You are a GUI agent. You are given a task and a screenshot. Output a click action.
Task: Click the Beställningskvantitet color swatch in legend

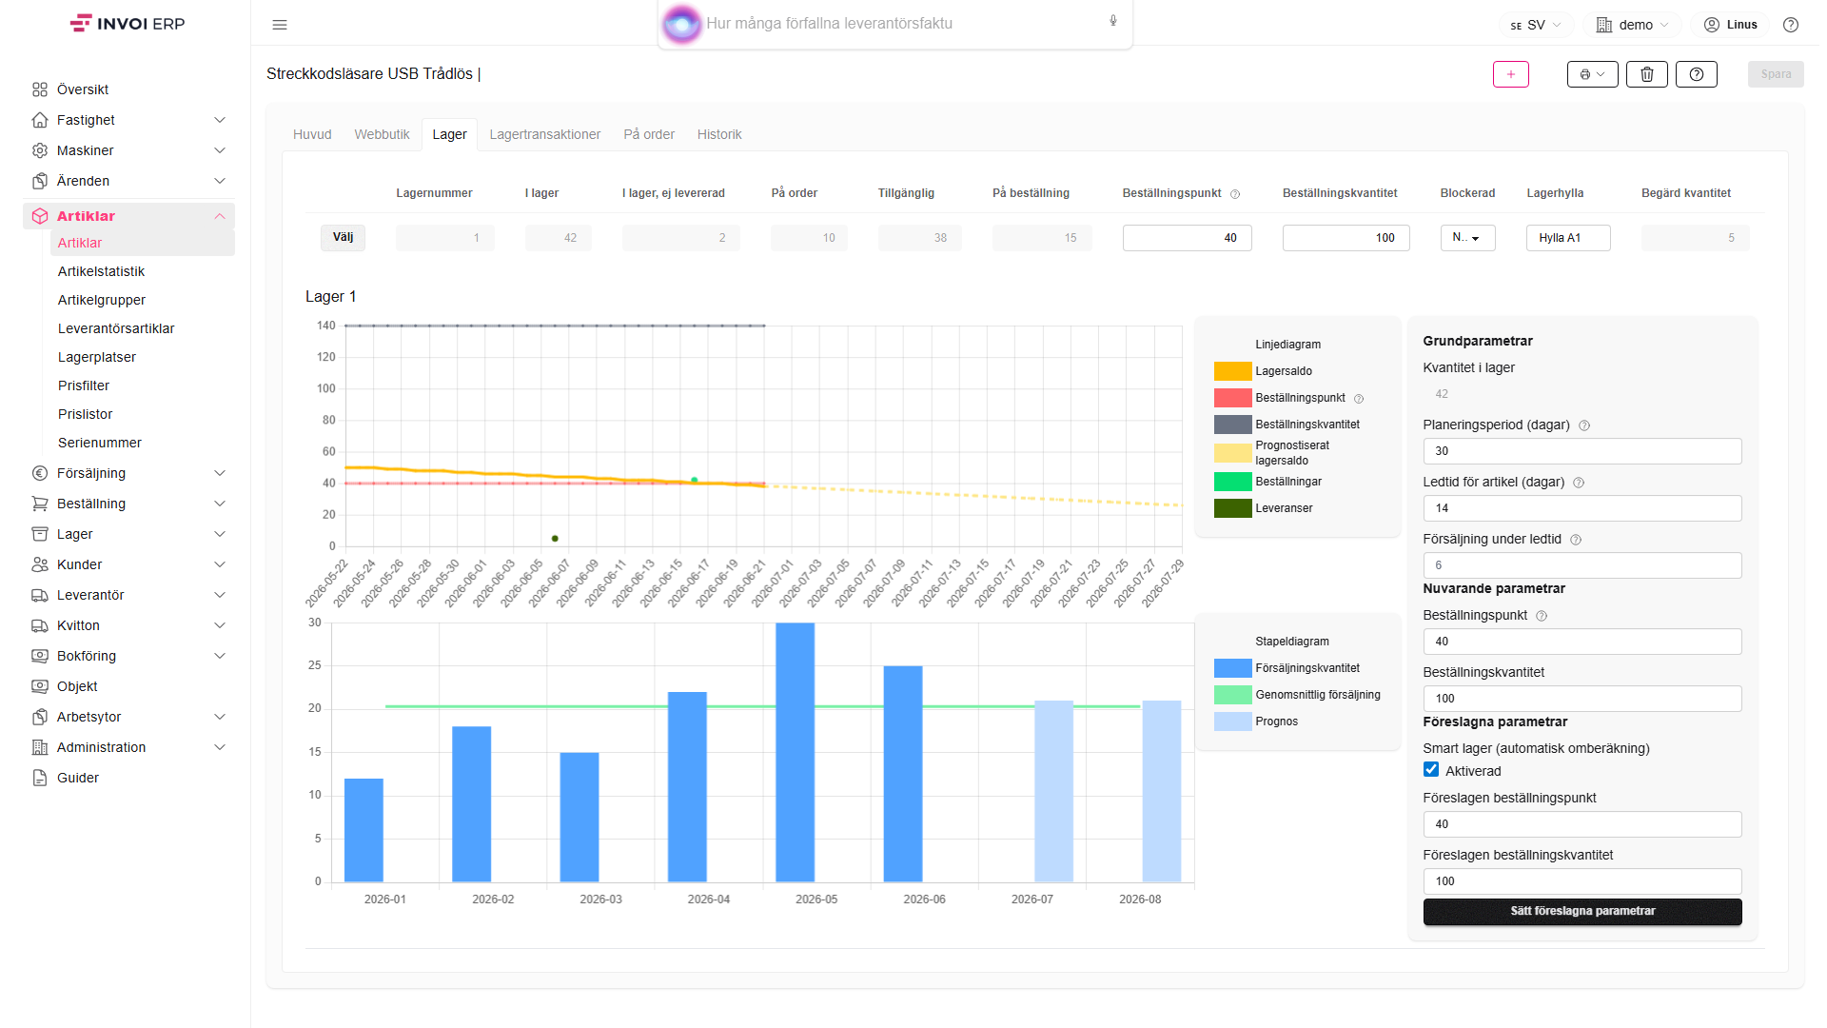(x=1232, y=425)
